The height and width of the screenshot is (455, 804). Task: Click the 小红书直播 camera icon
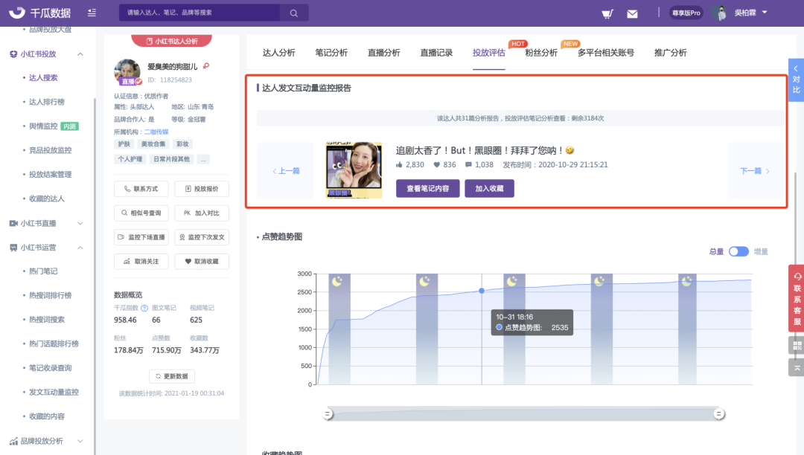click(x=13, y=223)
